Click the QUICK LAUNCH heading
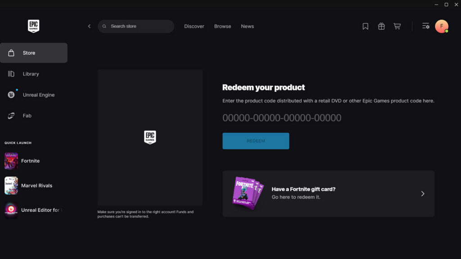The width and height of the screenshot is (461, 259). (18, 143)
